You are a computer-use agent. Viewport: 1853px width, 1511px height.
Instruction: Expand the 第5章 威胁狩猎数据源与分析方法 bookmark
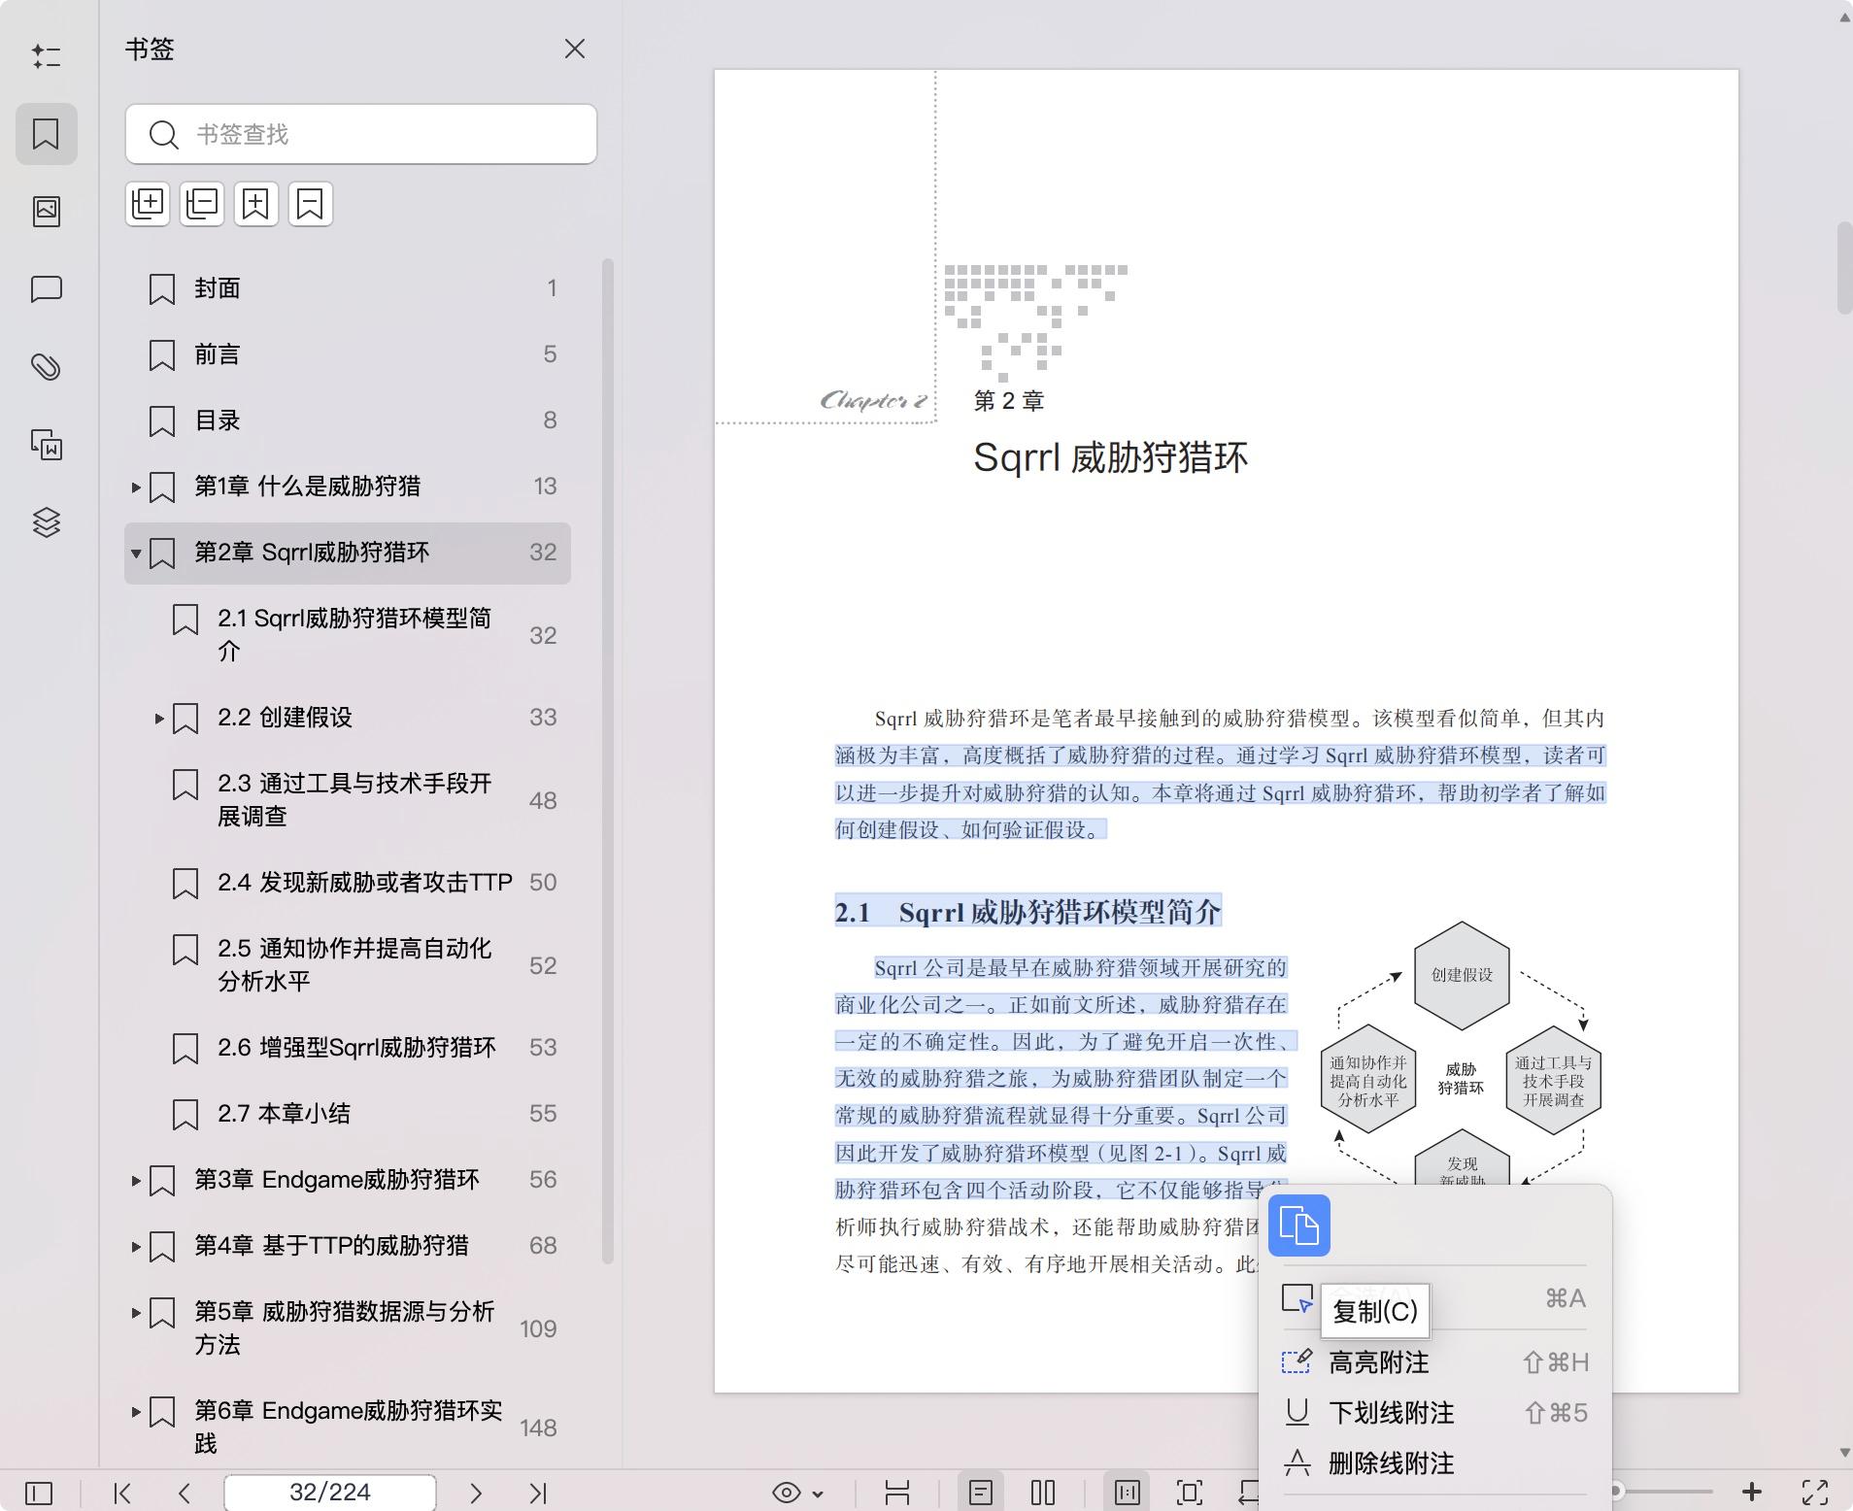coord(136,1313)
